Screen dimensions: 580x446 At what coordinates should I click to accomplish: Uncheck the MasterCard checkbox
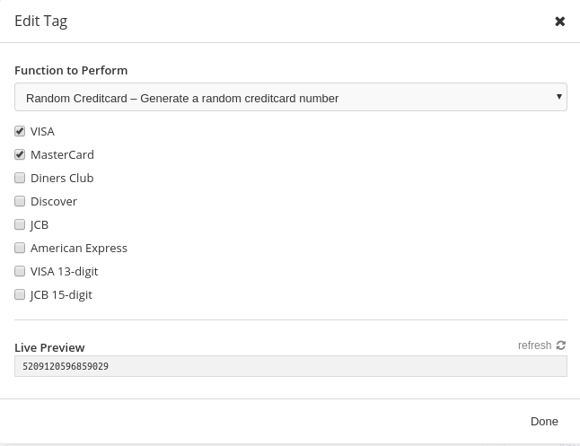[20, 154]
